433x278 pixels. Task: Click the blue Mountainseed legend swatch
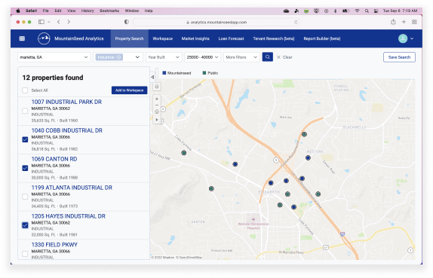click(164, 73)
